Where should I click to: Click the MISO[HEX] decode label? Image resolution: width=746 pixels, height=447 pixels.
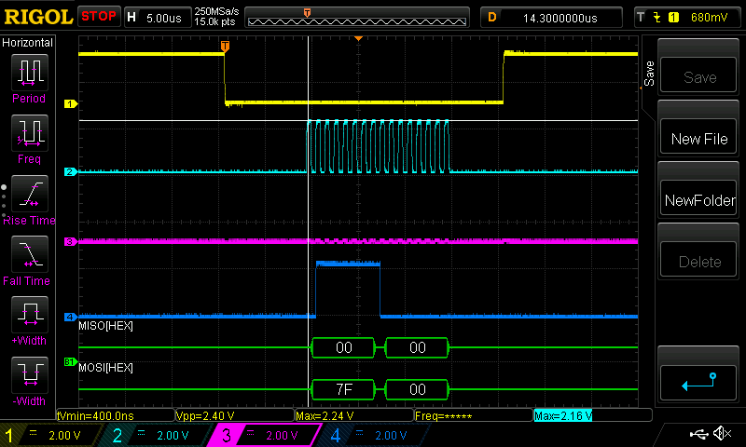click(x=105, y=326)
